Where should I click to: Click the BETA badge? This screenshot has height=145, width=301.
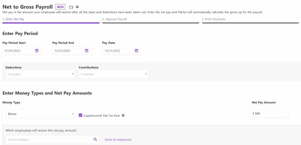60,7
